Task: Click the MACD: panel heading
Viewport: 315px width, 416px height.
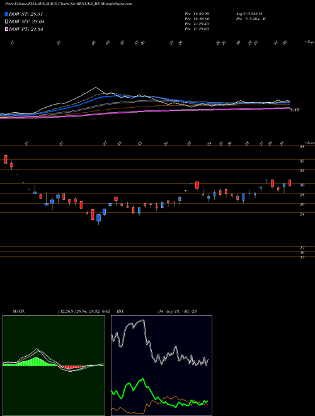Action: coord(19,311)
